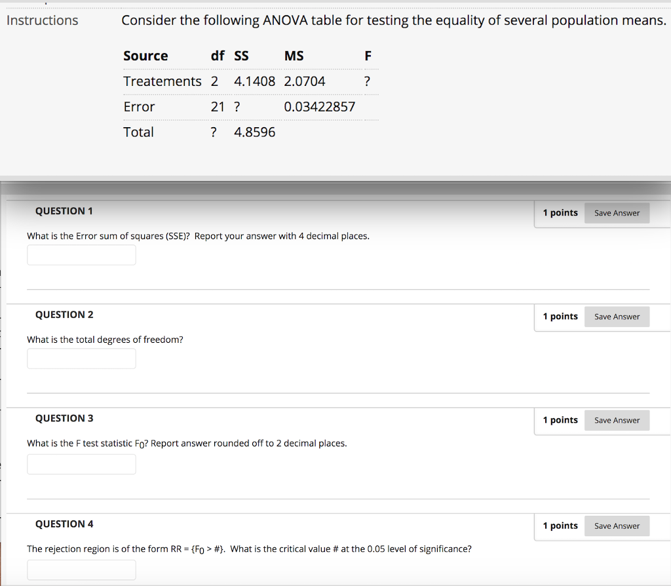Viewport: 671px width, 586px height.
Task: Click the Treatements MS value 2.0704
Action: [x=305, y=81]
